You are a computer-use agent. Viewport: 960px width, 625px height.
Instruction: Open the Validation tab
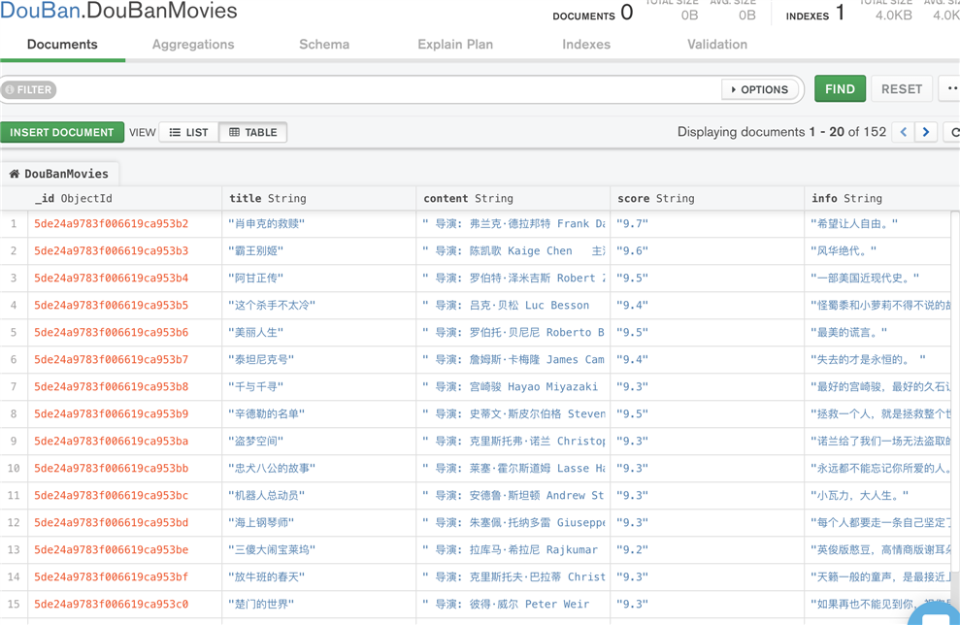[x=717, y=44]
